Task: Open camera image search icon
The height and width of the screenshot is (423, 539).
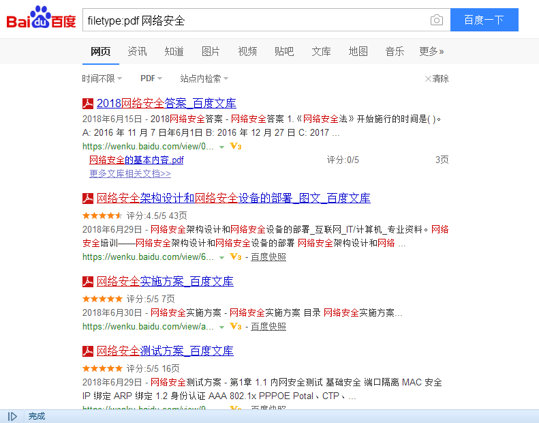Action: pyautogui.click(x=437, y=20)
